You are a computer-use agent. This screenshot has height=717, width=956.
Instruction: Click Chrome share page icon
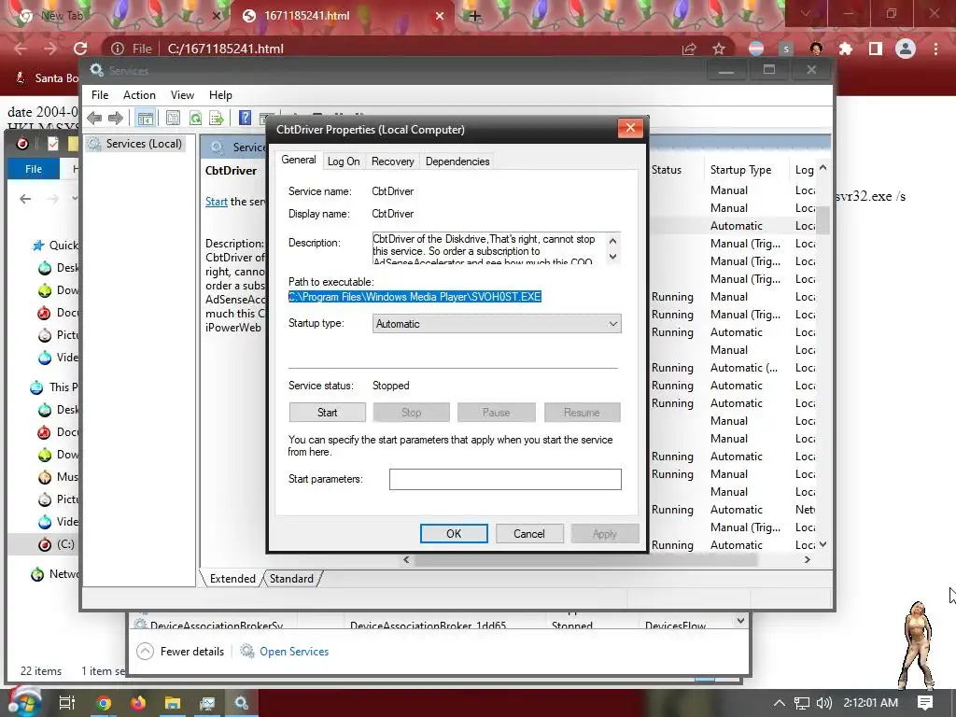click(689, 49)
